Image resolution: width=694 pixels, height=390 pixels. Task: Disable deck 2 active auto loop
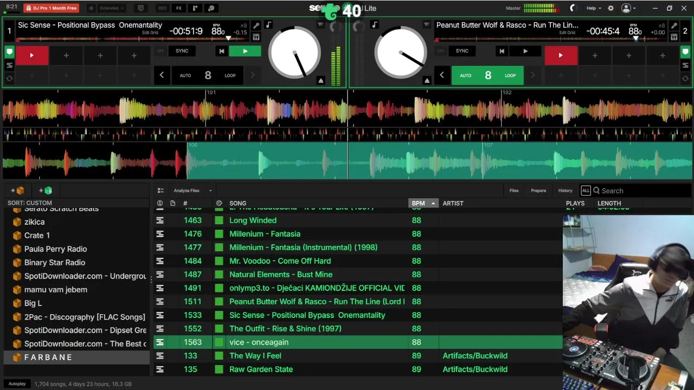click(x=487, y=75)
